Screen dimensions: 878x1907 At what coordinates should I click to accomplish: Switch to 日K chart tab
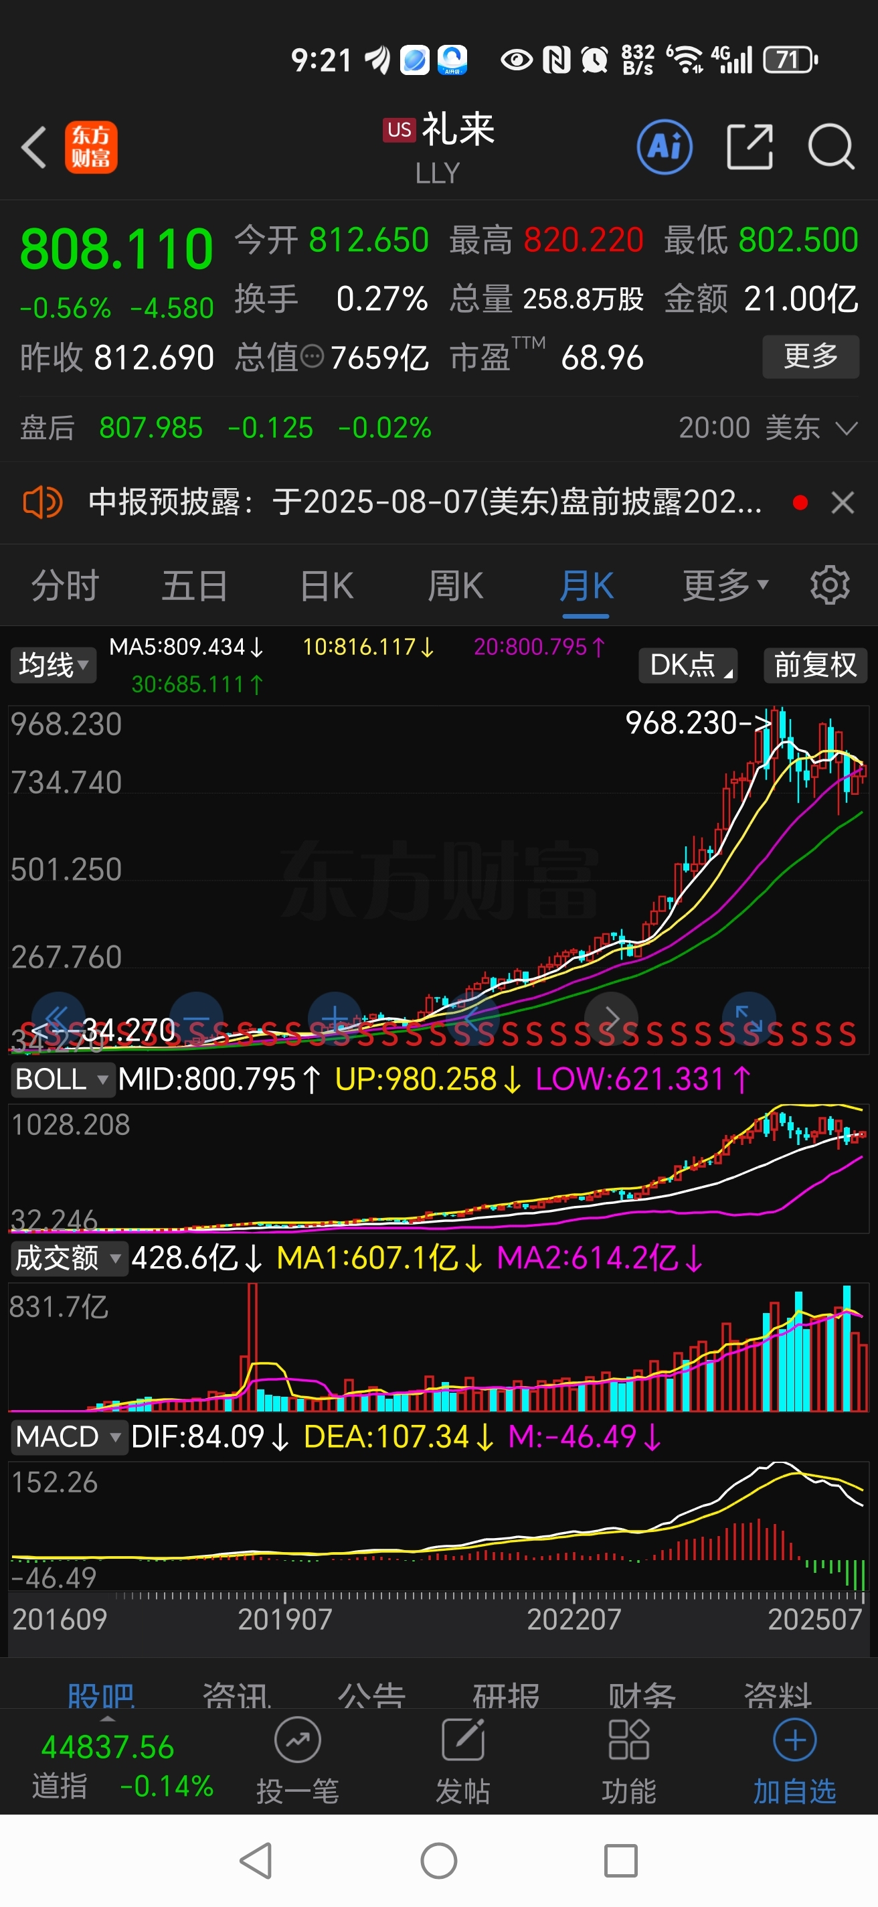coord(326,586)
